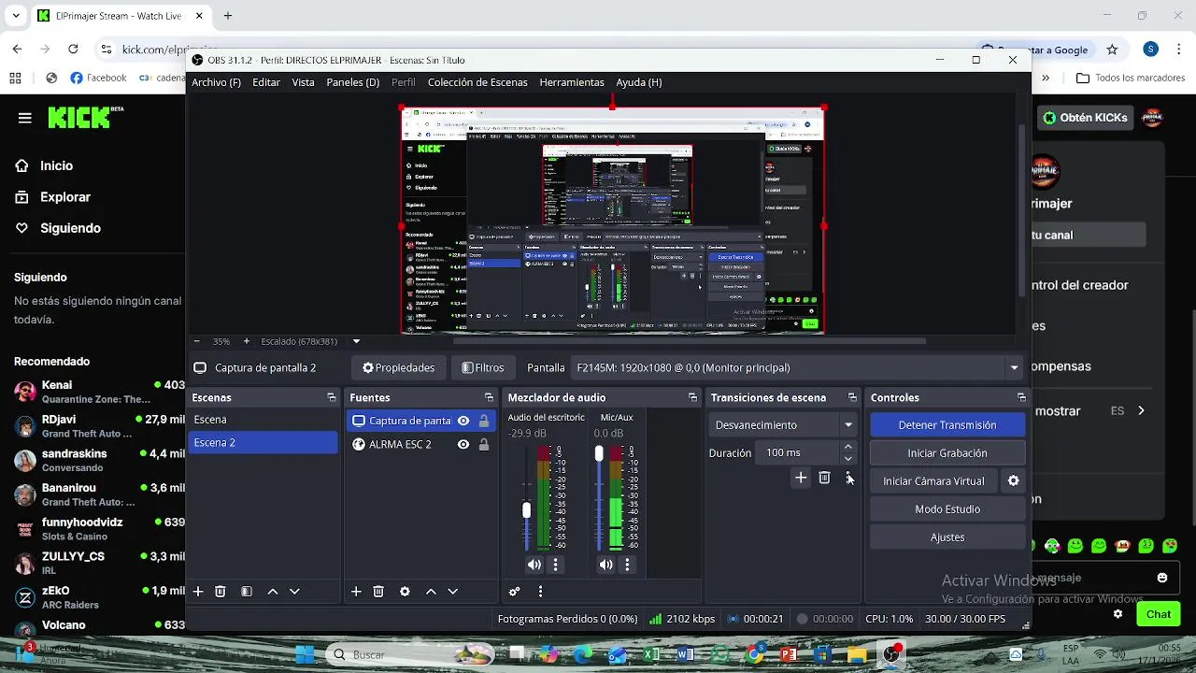The height and width of the screenshot is (673, 1196).
Task: Add a new scene with plus icon in Escenas
Action: (198, 592)
